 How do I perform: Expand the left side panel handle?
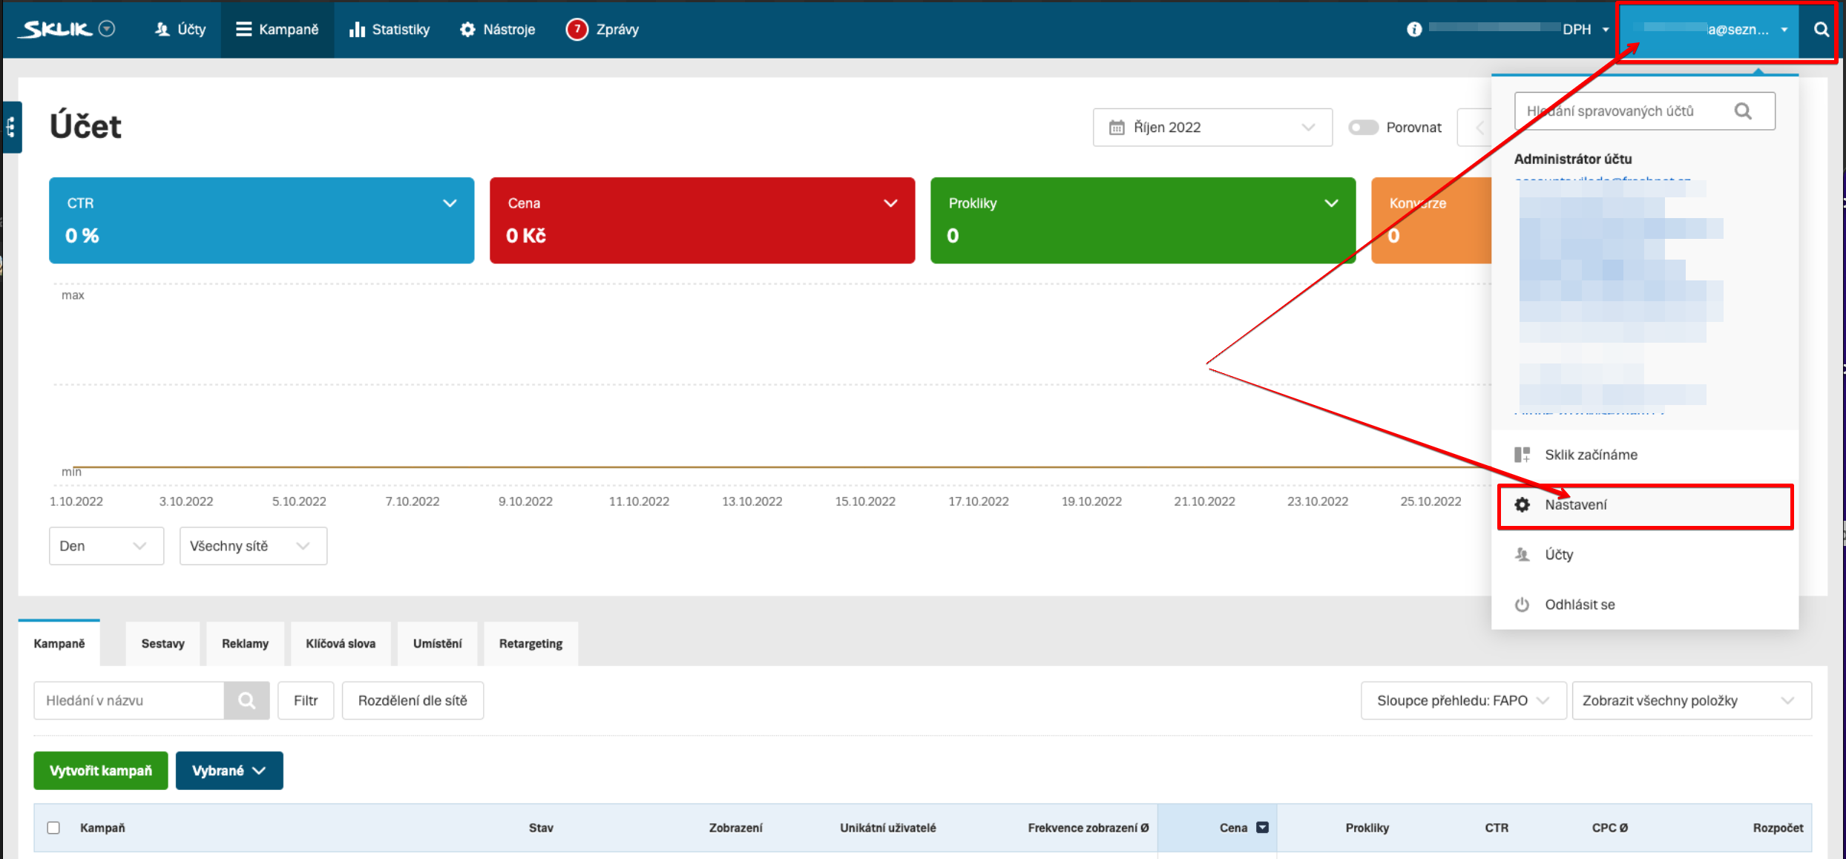point(11,128)
